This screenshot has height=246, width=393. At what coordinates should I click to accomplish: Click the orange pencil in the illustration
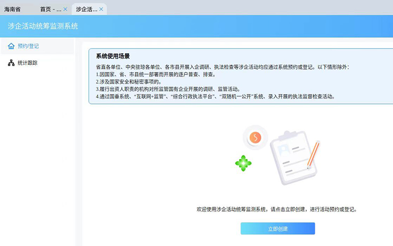tap(313, 154)
